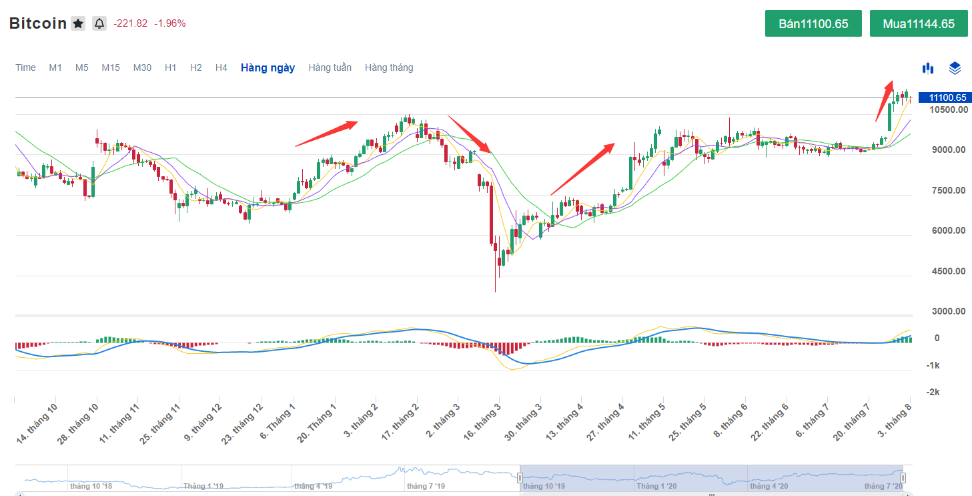Image resolution: width=972 pixels, height=496 pixels.
Task: Switch to the M5 timeframe
Action: point(82,67)
